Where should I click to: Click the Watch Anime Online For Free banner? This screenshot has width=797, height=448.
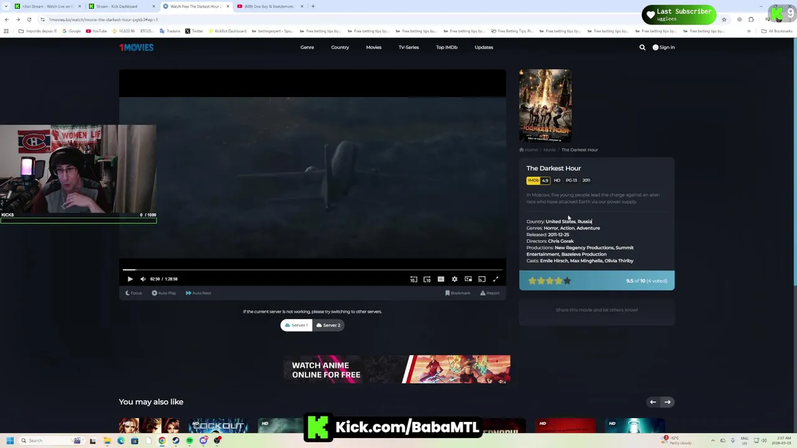[x=397, y=370]
